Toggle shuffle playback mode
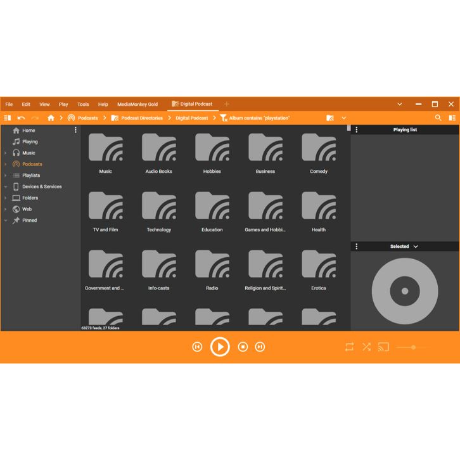This screenshot has height=460, width=460. click(366, 347)
